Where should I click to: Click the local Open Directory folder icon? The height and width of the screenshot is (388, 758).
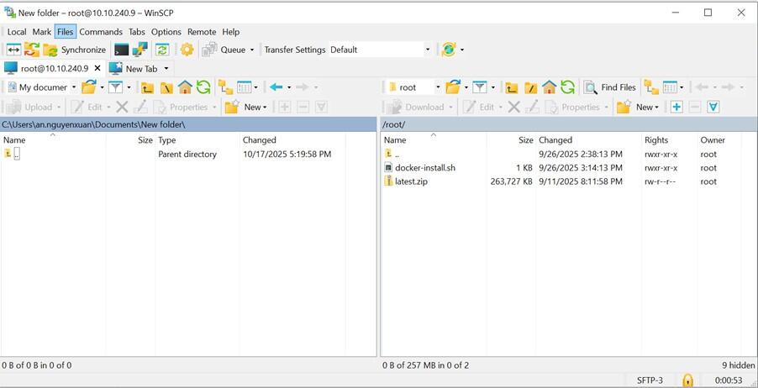(89, 87)
